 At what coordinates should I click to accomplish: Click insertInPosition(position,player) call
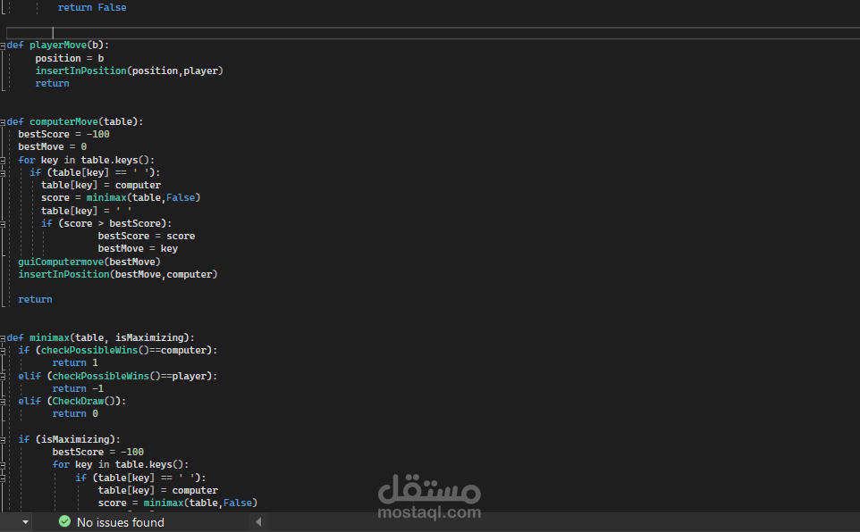(129, 71)
